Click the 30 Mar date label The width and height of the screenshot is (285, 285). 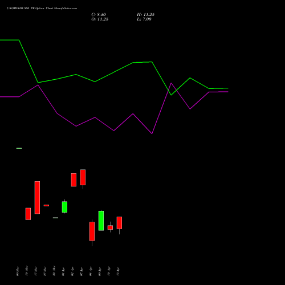coord(54,271)
